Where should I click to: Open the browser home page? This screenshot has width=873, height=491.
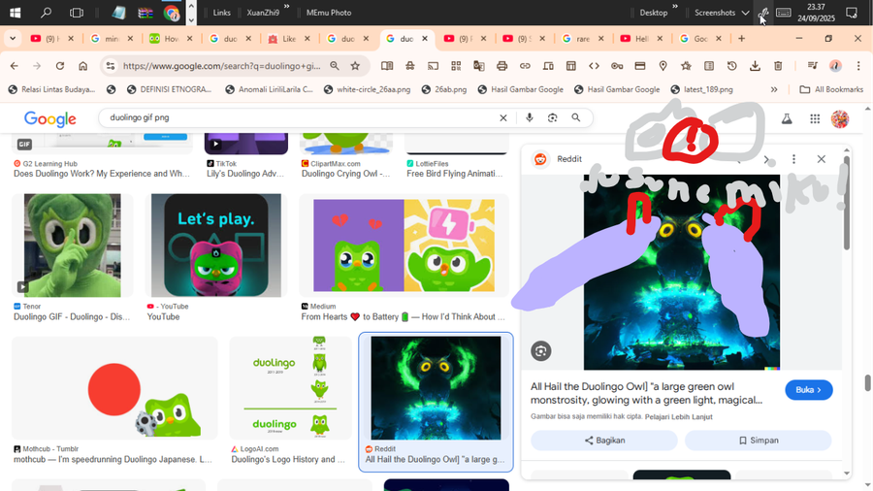pyautogui.click(x=83, y=66)
